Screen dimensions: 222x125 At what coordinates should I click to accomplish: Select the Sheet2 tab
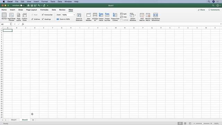click(25, 120)
